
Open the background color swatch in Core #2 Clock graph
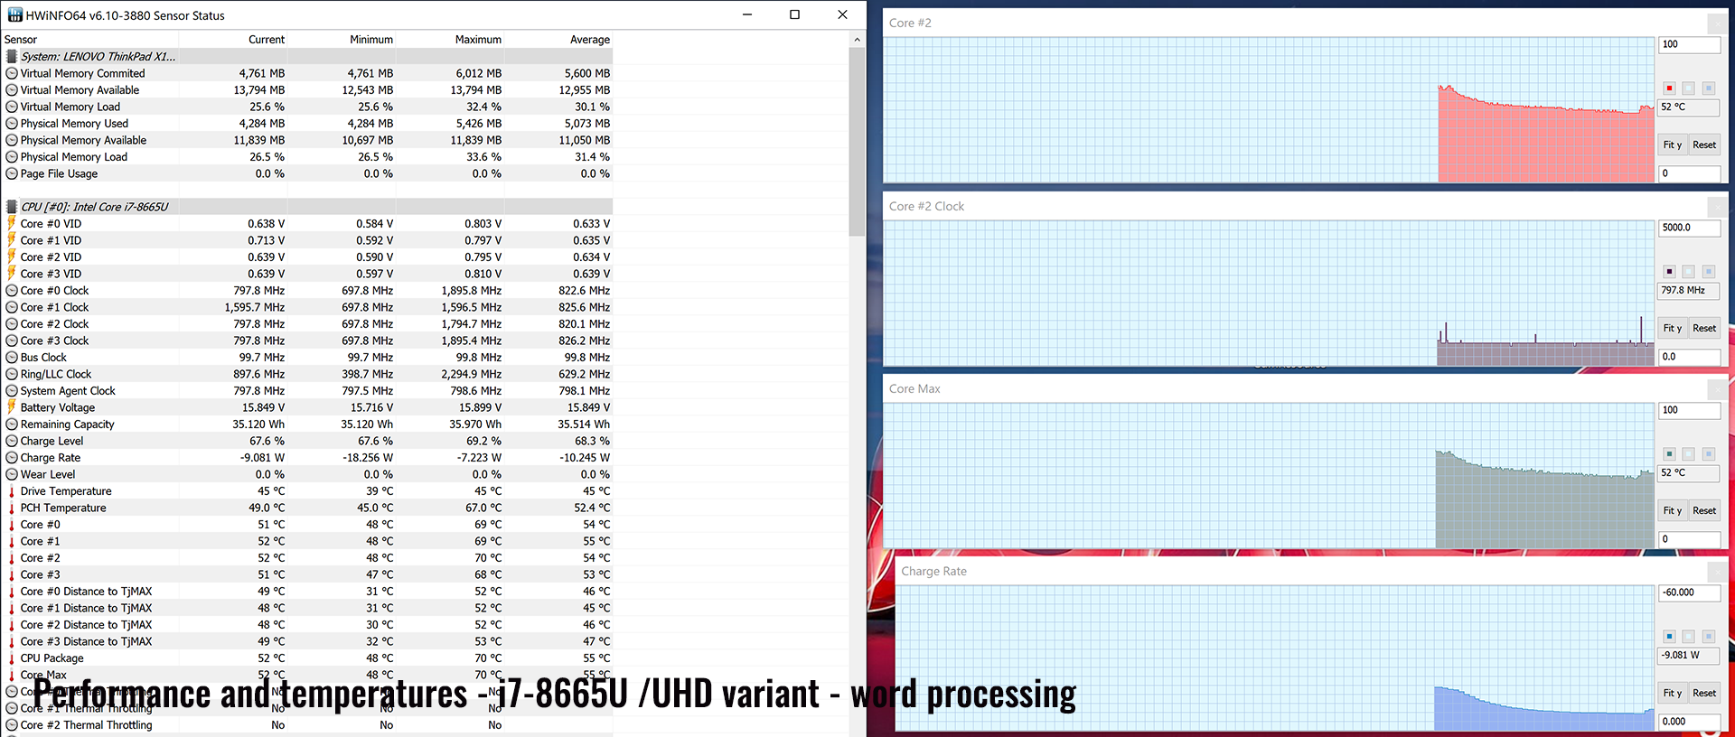[1689, 272]
